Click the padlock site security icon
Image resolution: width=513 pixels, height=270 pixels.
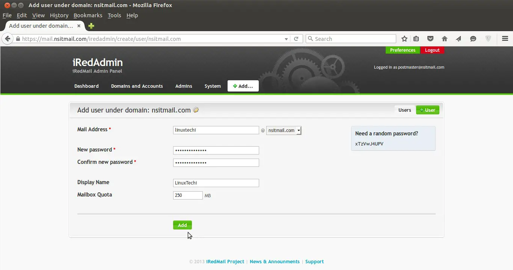click(x=18, y=39)
